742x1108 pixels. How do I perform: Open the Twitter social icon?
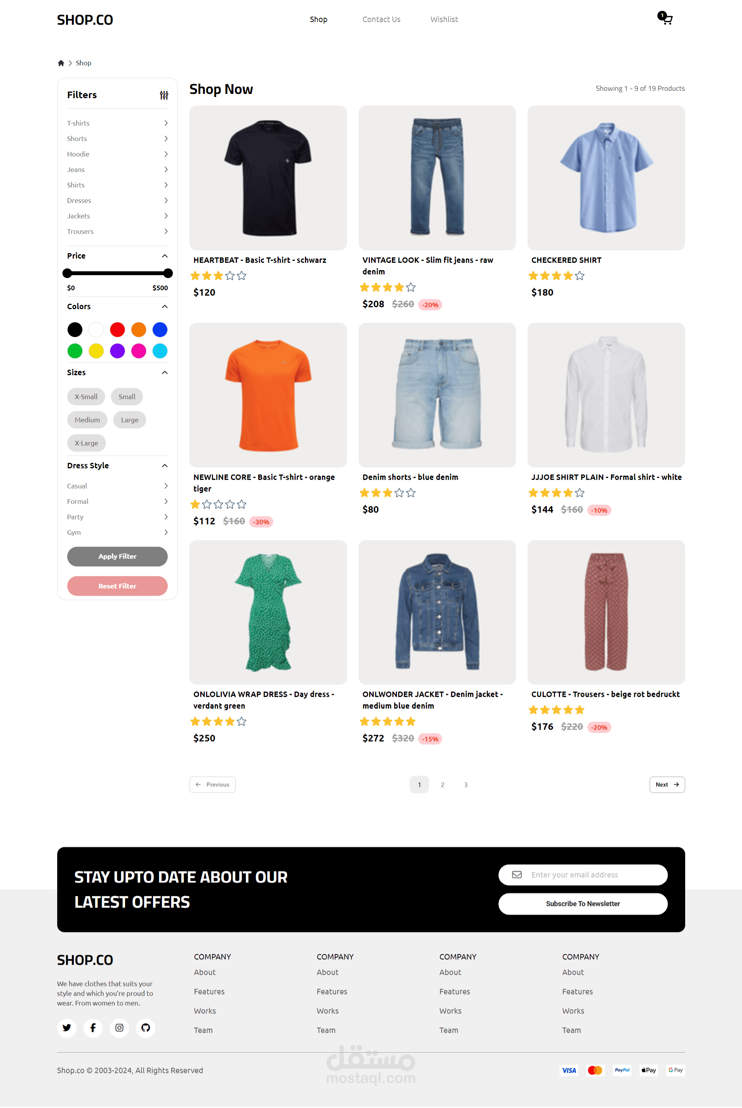pos(67,1028)
